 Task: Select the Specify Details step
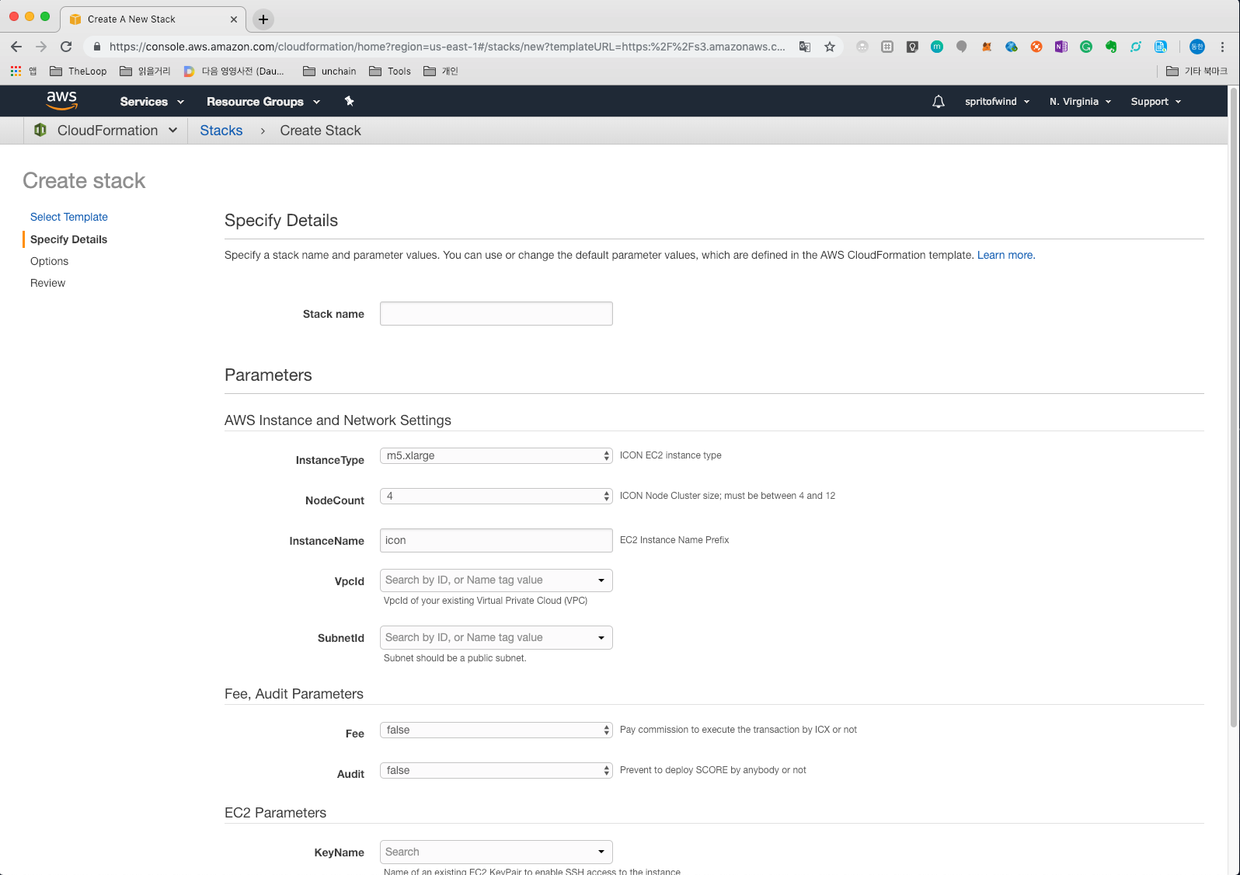pyautogui.click(x=69, y=239)
